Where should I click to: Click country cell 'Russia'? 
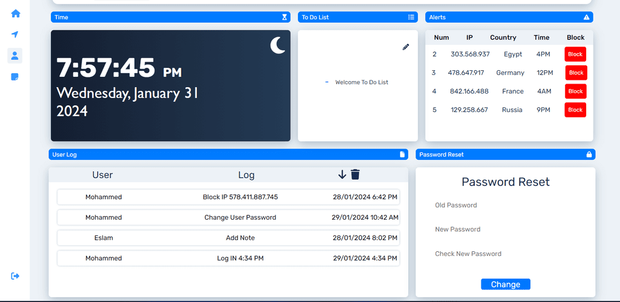pos(512,110)
